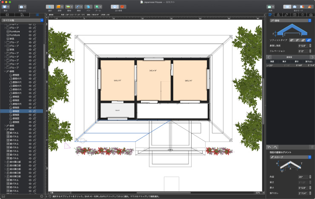Screen dimensions: 315x199
Task: Open the house-icon inspector tab
Action: pos(311,15)
